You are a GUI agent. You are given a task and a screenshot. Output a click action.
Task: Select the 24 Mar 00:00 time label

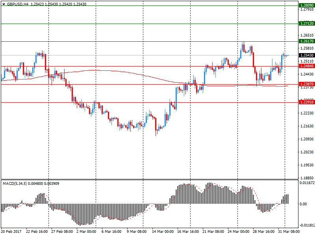[x=239, y=231]
